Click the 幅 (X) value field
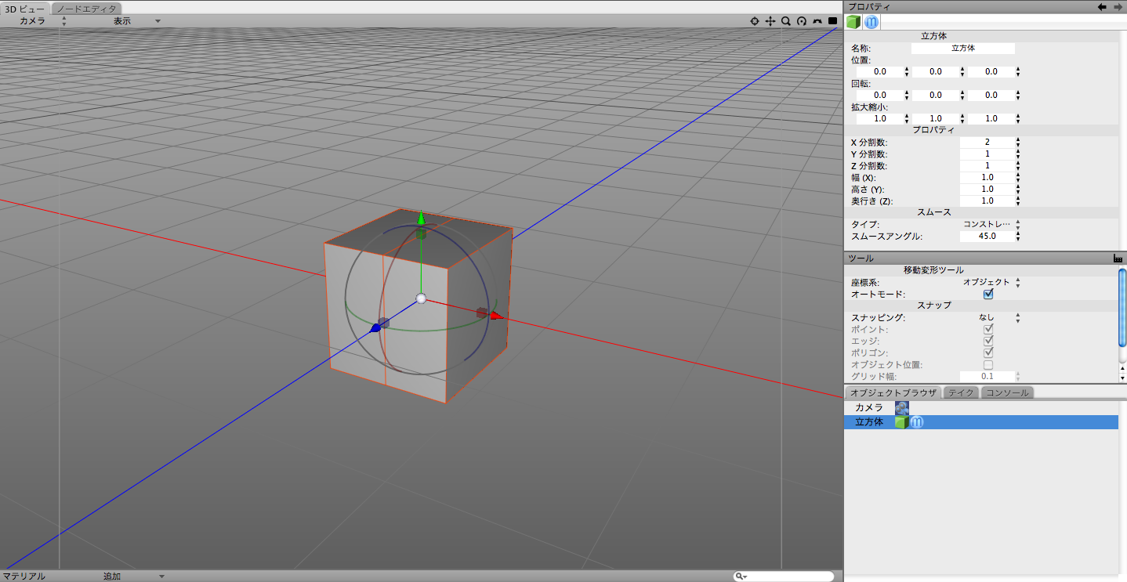The width and height of the screenshot is (1127, 582). (x=987, y=177)
